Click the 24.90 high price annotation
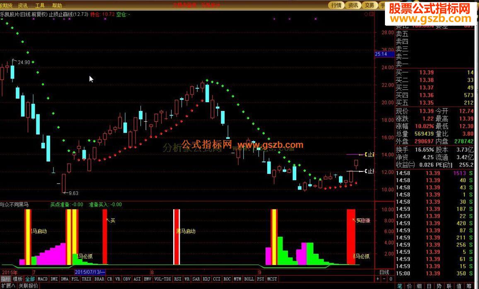 24,62
